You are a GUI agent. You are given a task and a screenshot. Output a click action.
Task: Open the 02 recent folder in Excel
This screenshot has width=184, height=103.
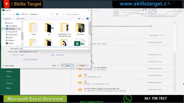coord(125,83)
